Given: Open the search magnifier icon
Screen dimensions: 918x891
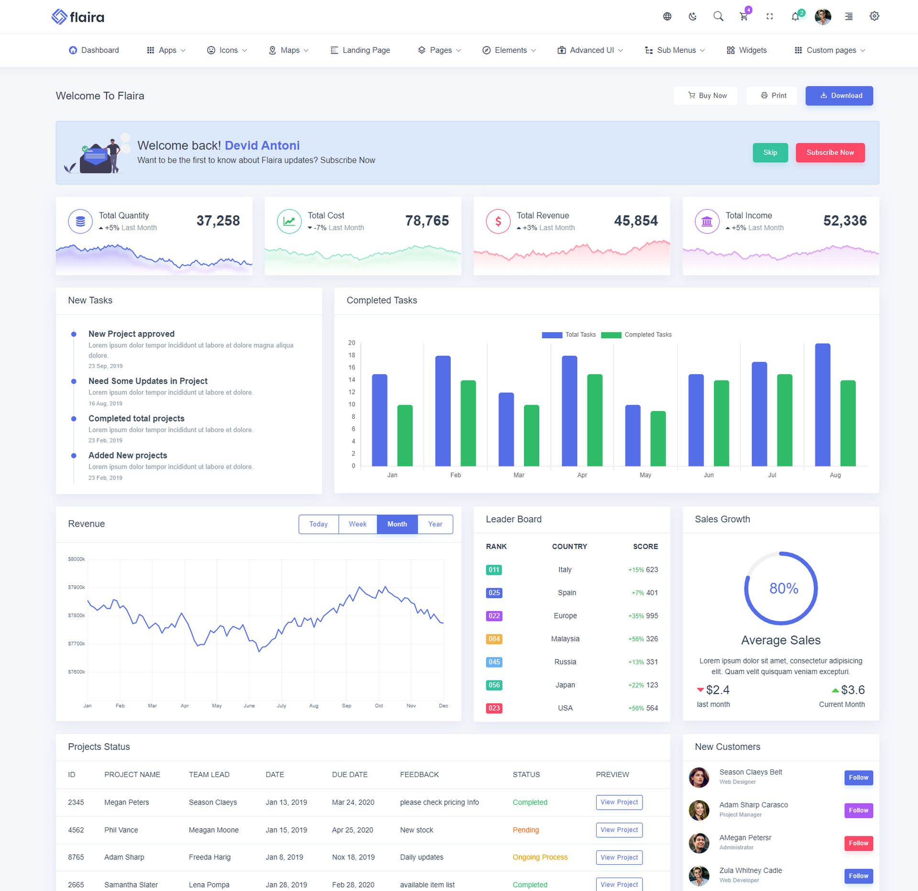Looking at the screenshot, I should pyautogui.click(x=718, y=17).
